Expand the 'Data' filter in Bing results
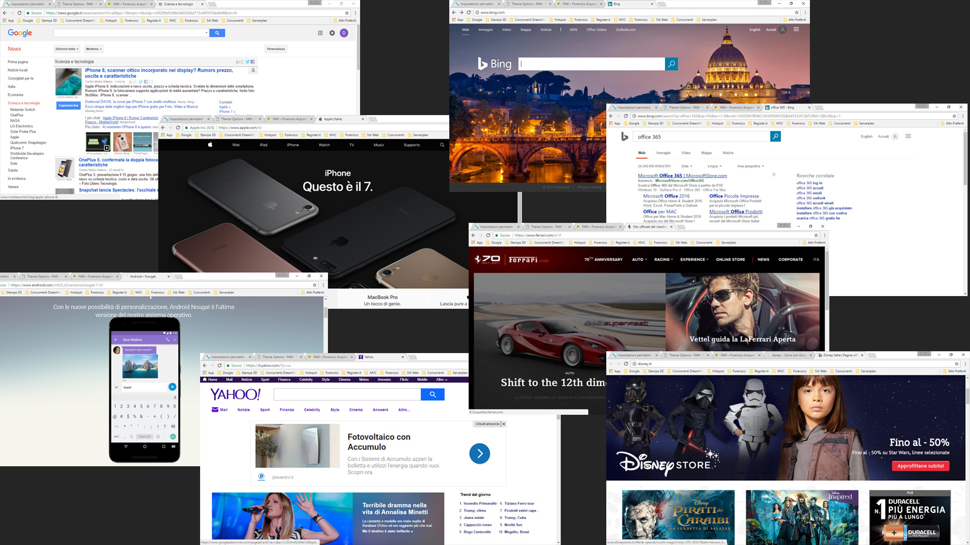 click(686, 166)
